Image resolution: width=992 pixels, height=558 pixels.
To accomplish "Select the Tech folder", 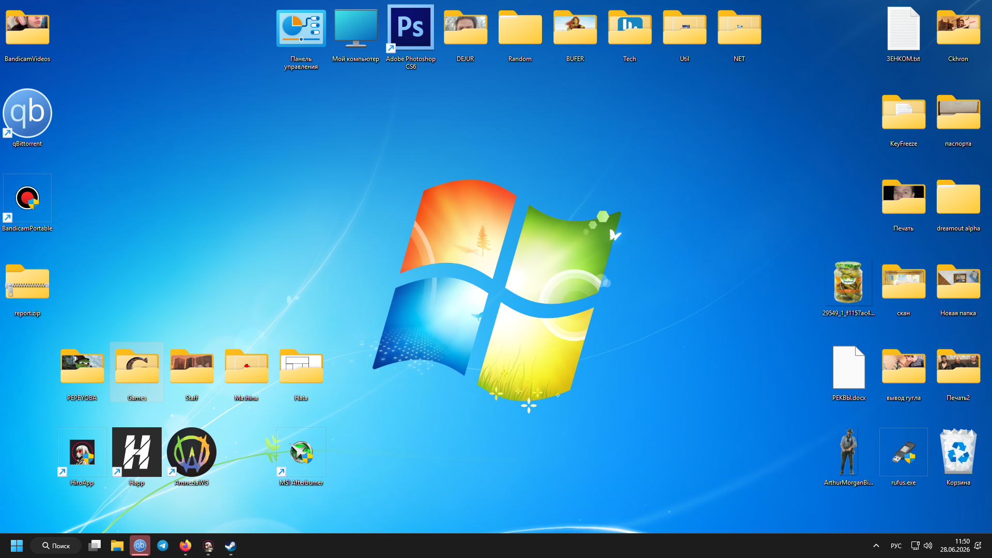I will pos(630,34).
